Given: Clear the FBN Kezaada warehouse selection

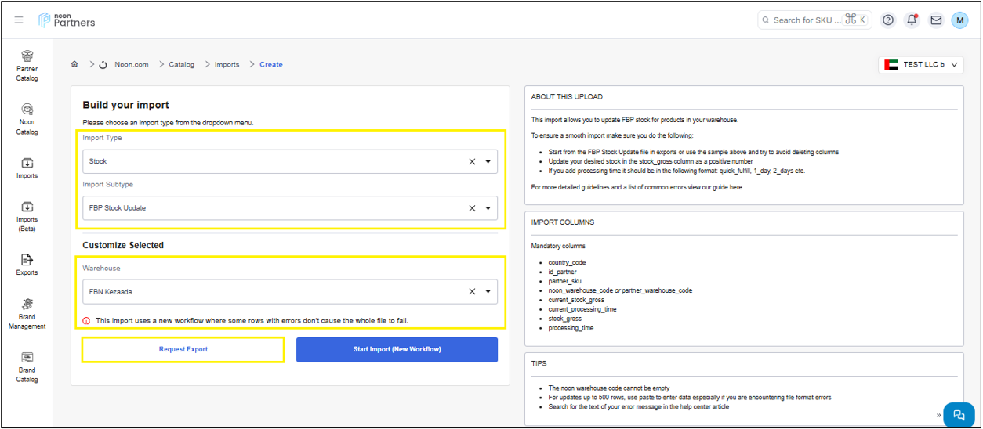Looking at the screenshot, I should click(x=472, y=292).
